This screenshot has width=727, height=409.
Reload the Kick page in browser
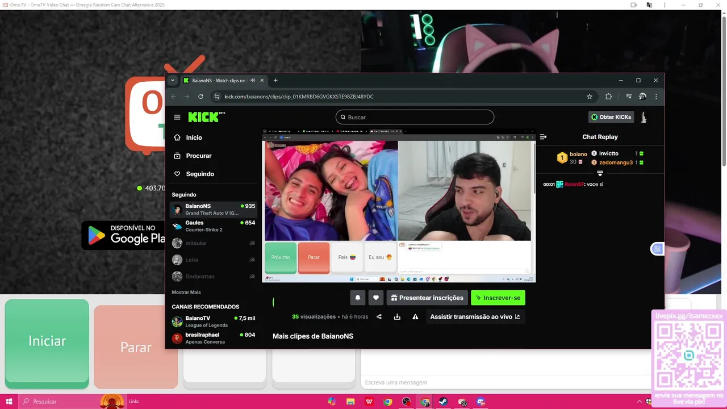(200, 97)
